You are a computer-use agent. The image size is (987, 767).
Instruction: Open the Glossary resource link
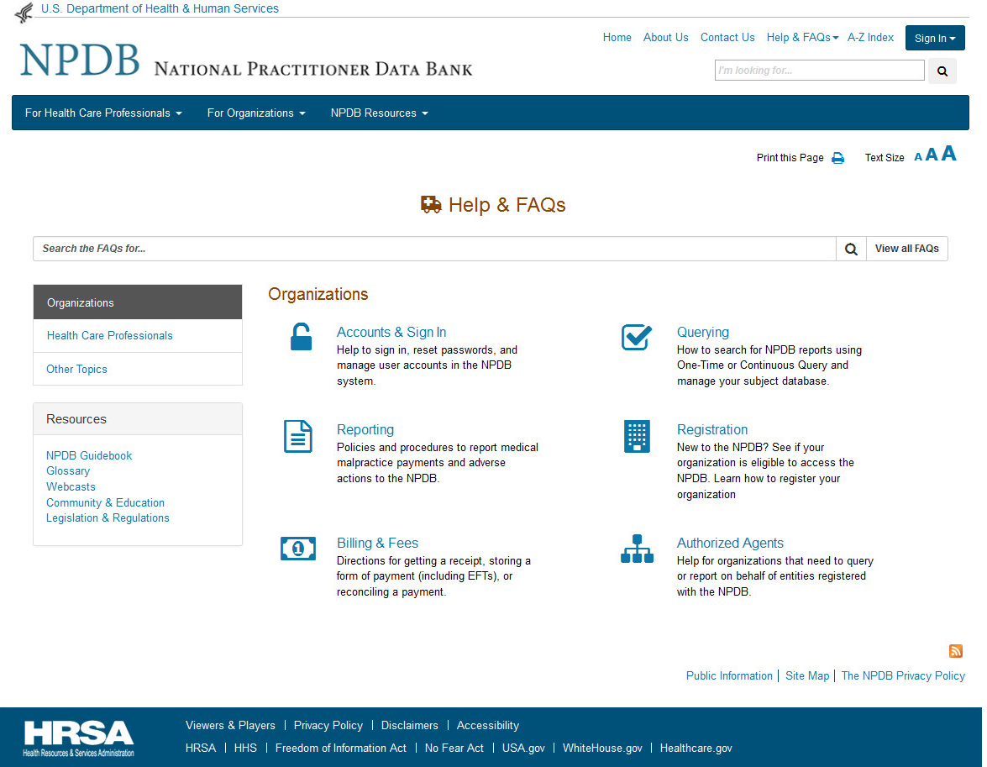(68, 471)
